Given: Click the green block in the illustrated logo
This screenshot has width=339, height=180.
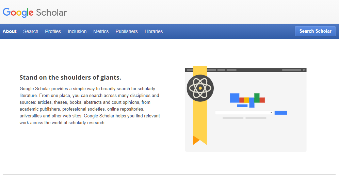Looking at the screenshot, I should pyautogui.click(x=257, y=97).
